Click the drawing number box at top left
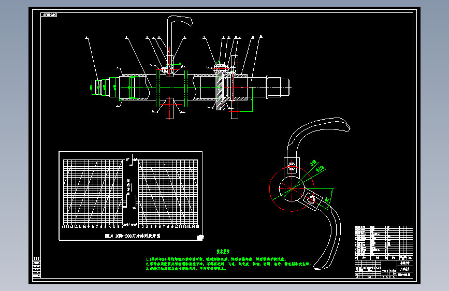Image resolution: width=449 pixels, height=291 pixels. coord(49,14)
